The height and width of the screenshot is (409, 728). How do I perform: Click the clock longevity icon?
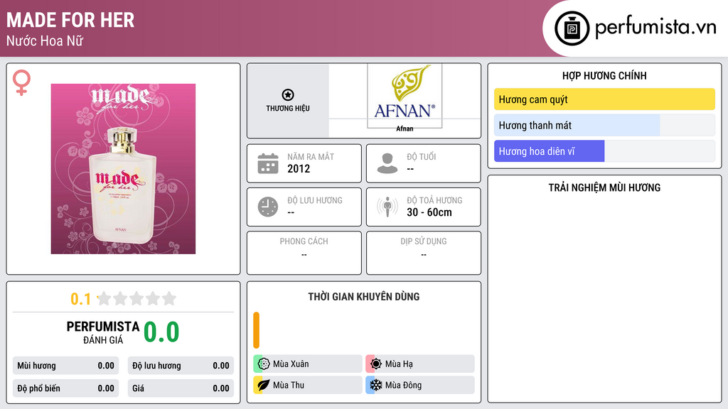268,207
